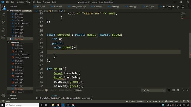Change line ending via CRLF
Viewport: 191px width, 107px height.
pos(155,101)
